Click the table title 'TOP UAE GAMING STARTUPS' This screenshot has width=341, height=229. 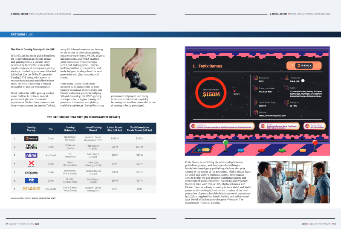[x=84, y=117]
